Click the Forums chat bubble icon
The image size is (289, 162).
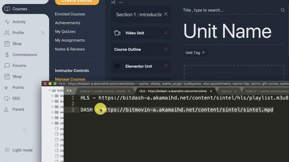7,66
